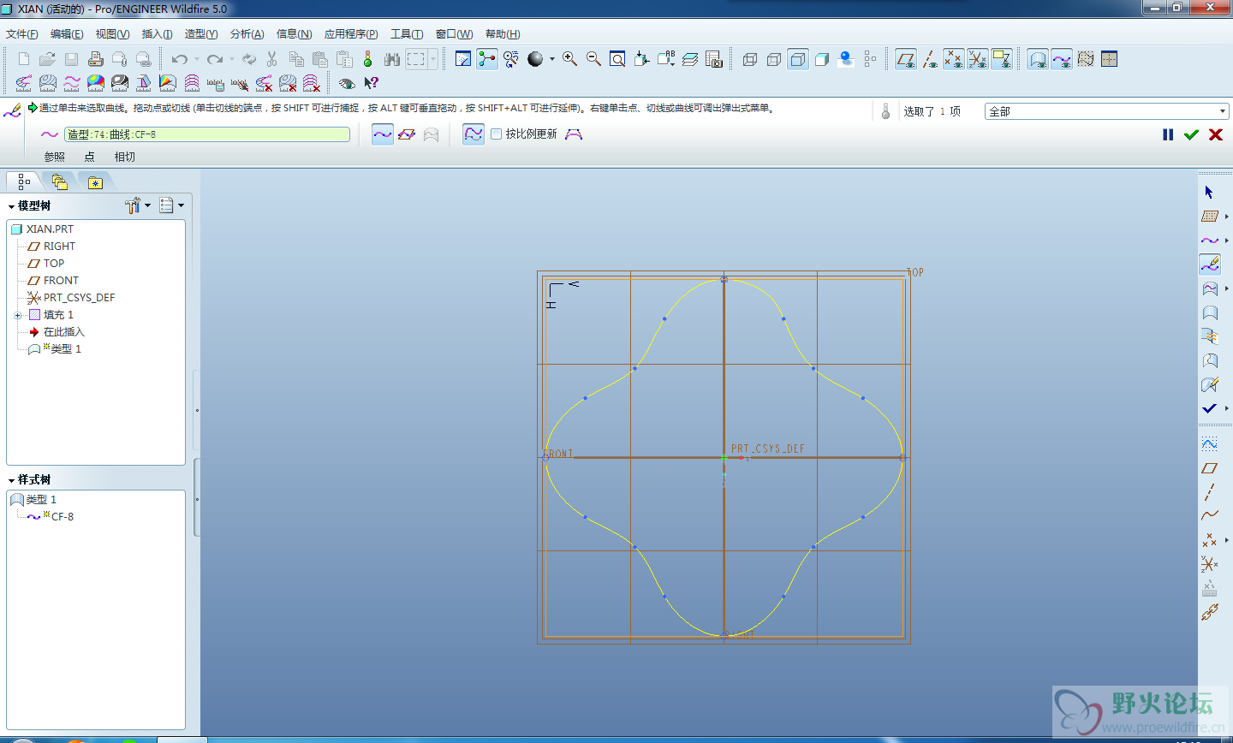Select the free curve type button
This screenshot has width=1233, height=743.
coord(383,134)
